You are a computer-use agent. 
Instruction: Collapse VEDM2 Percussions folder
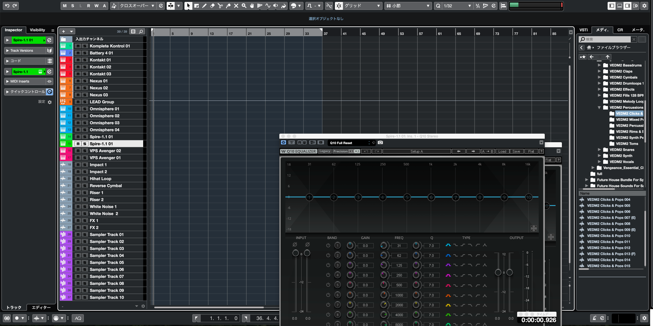point(599,108)
